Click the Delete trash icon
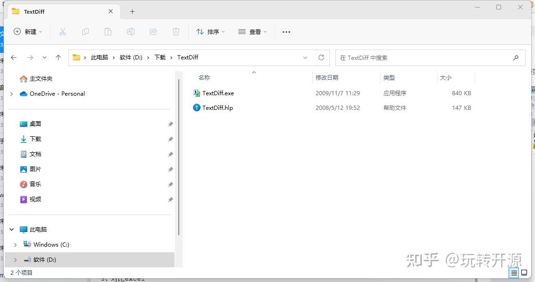 (176, 32)
